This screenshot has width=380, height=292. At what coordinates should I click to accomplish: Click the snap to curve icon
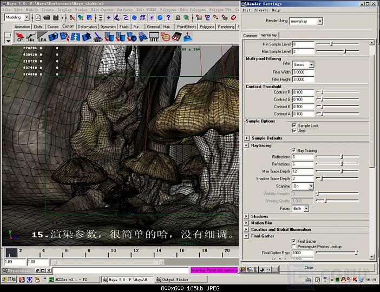click(207, 18)
